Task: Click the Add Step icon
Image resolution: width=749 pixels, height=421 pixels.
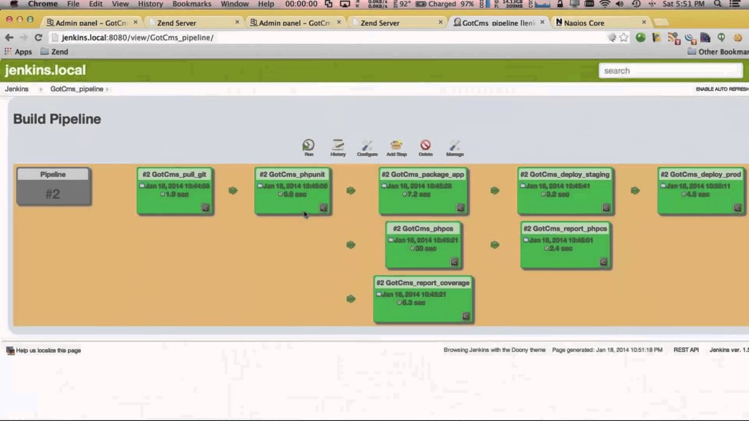Action: tap(396, 147)
